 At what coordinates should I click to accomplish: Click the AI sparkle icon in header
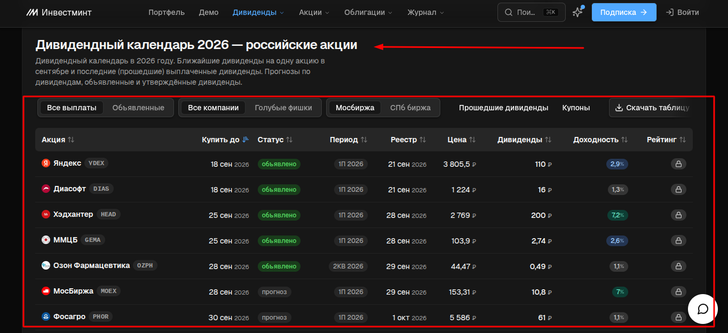[577, 12]
